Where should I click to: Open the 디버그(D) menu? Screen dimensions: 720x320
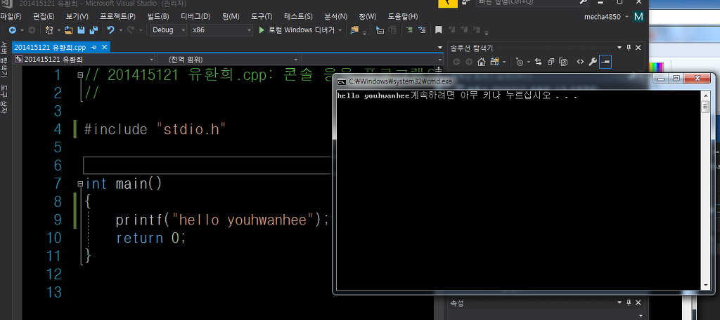195,17
